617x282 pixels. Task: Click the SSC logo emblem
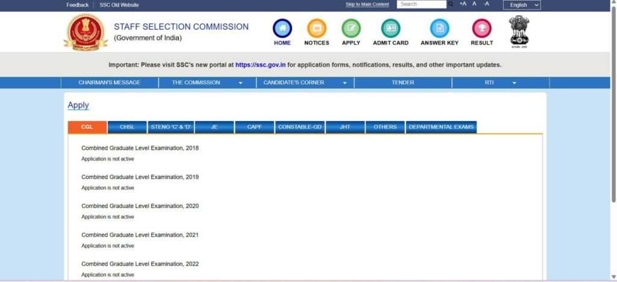click(x=85, y=33)
